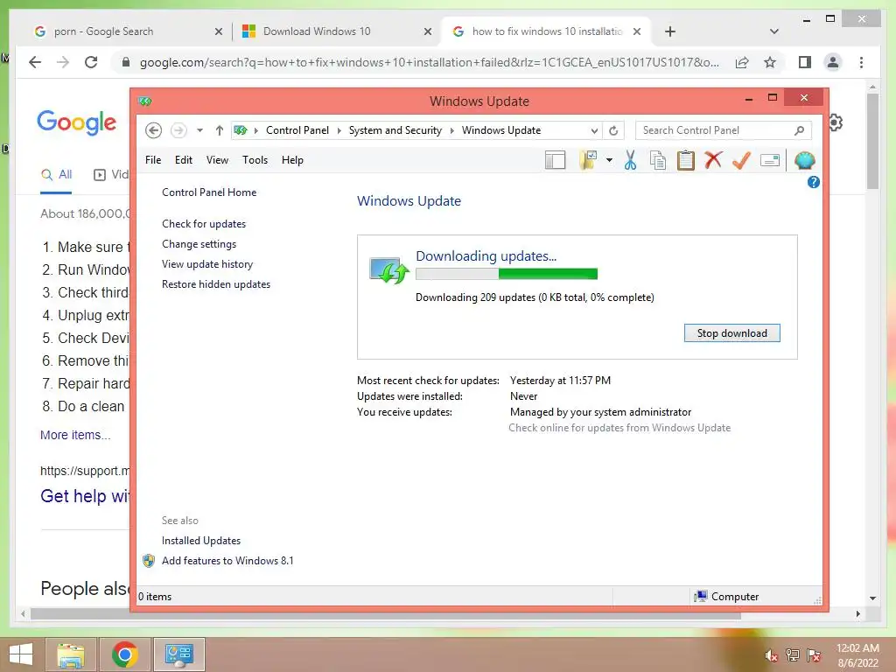Click Restore hidden updates
This screenshot has width=896, height=672.
point(216,284)
